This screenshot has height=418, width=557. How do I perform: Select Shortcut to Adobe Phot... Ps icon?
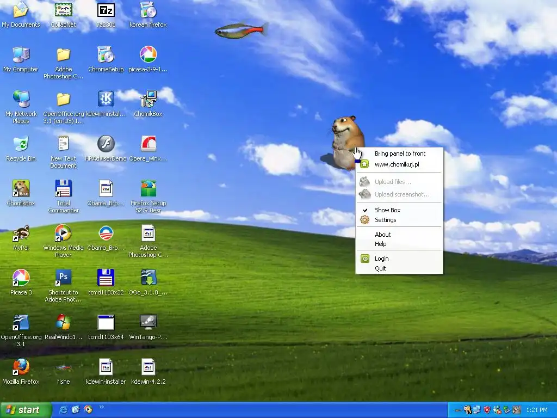63,285
